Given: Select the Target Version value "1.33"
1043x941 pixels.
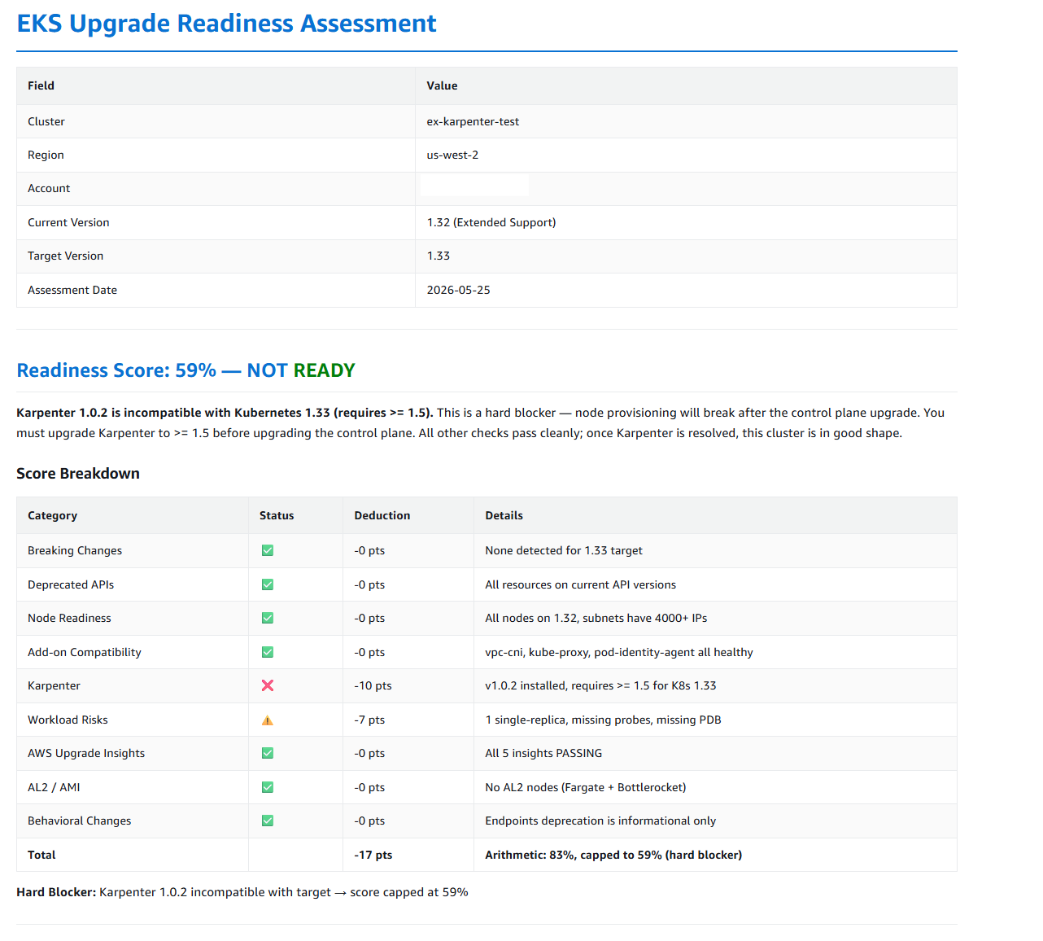Looking at the screenshot, I should point(439,256).
